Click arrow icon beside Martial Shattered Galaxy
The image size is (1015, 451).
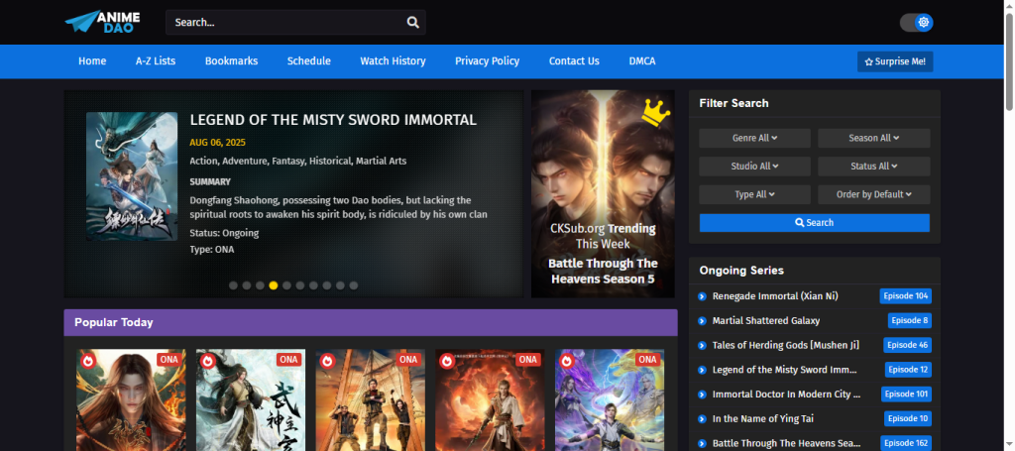click(x=702, y=321)
